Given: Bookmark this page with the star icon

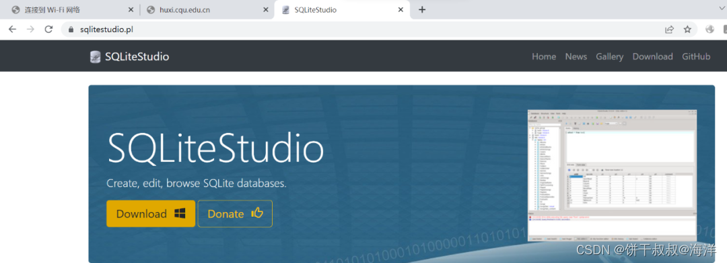Looking at the screenshot, I should click(x=687, y=30).
